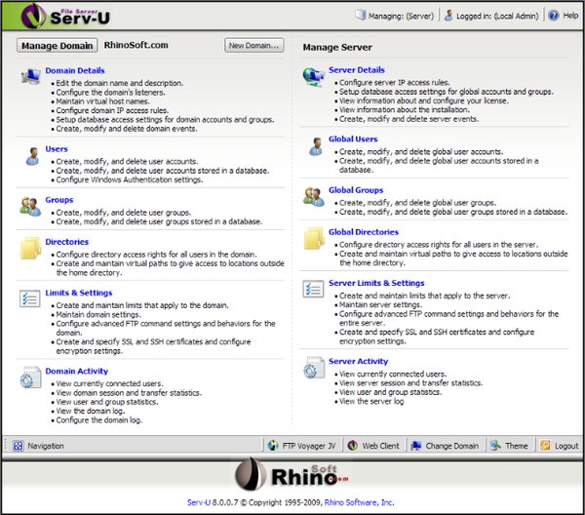Screen dimensions: 585x515
Task: Click the Web Client round icon
Action: (x=353, y=446)
